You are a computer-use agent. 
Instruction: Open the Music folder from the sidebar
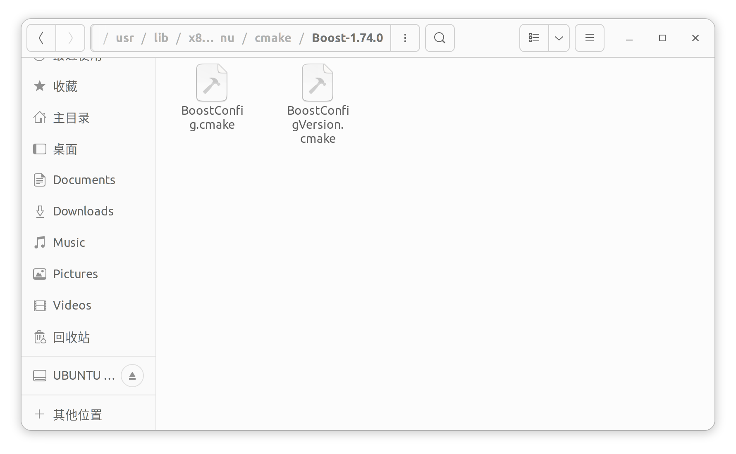[x=68, y=242]
